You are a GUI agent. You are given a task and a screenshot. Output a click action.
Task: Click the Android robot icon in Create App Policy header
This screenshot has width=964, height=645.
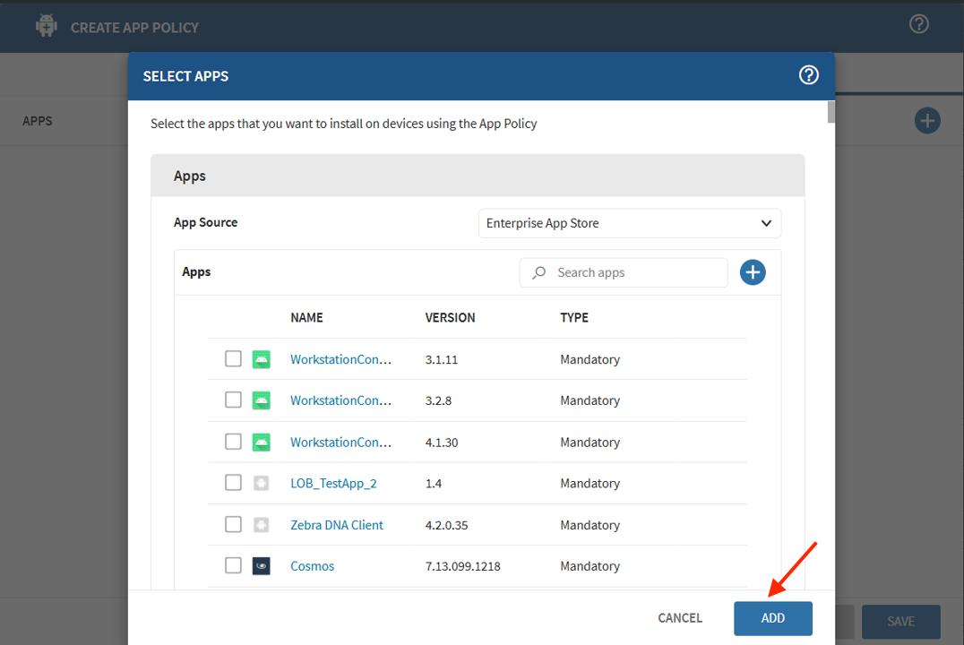pos(47,27)
